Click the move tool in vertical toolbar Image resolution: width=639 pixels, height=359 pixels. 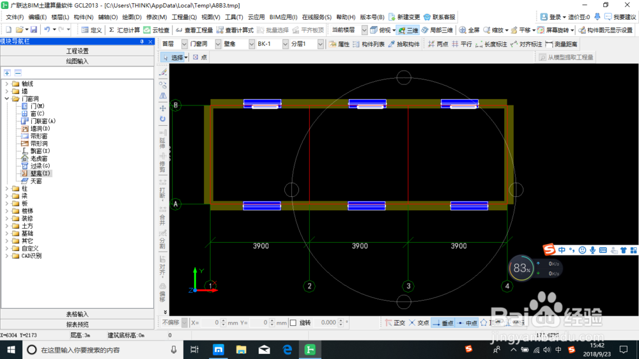(162, 109)
